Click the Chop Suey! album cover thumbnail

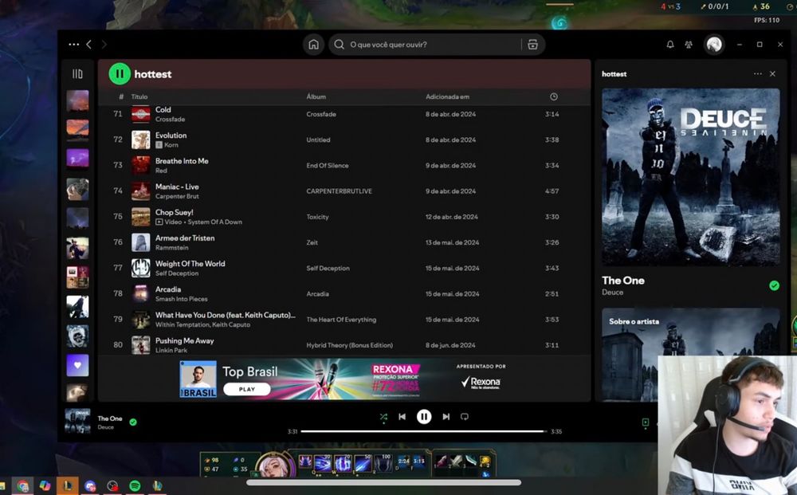click(141, 217)
